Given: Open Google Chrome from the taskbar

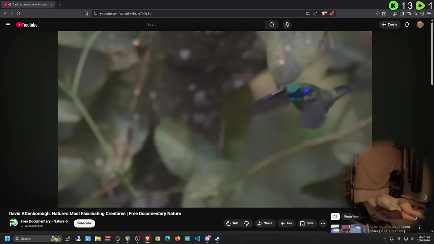Looking at the screenshot, I should [x=157, y=239].
